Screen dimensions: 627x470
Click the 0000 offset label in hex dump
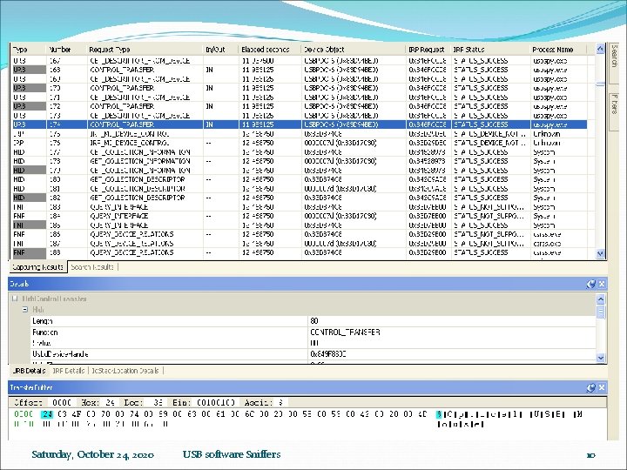click(x=24, y=414)
